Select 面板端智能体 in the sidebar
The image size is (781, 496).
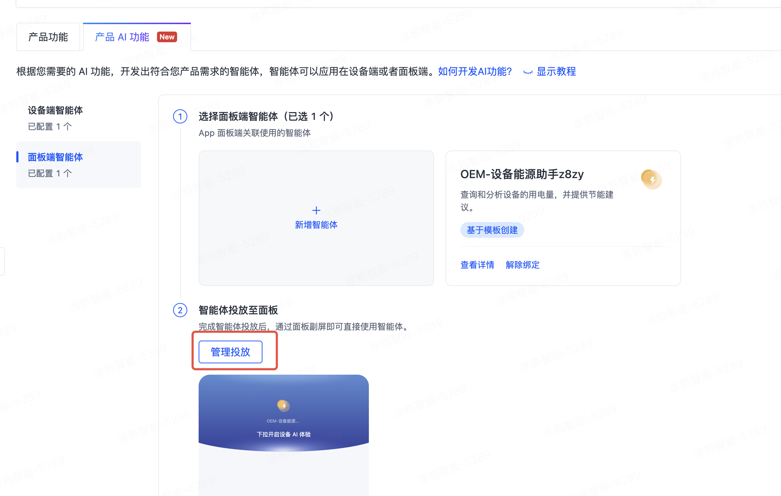55,157
